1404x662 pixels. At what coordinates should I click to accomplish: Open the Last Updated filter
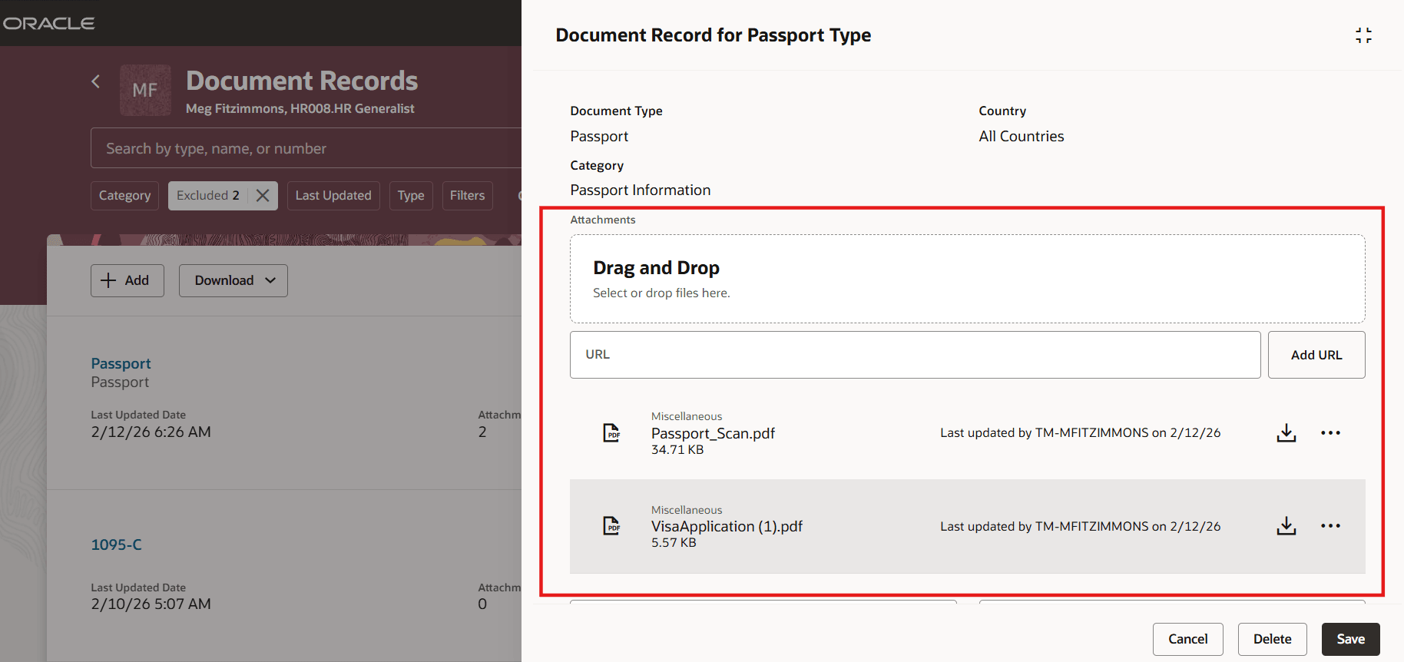pyautogui.click(x=333, y=196)
